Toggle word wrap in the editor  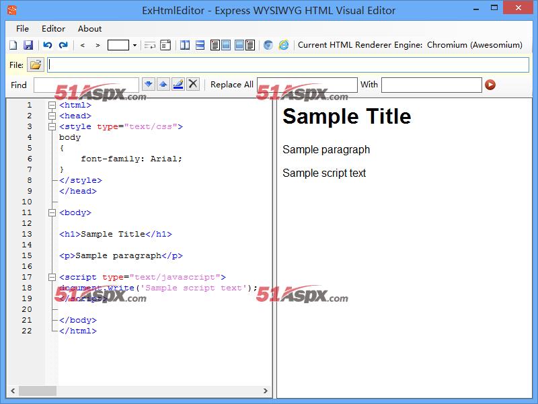coord(150,45)
